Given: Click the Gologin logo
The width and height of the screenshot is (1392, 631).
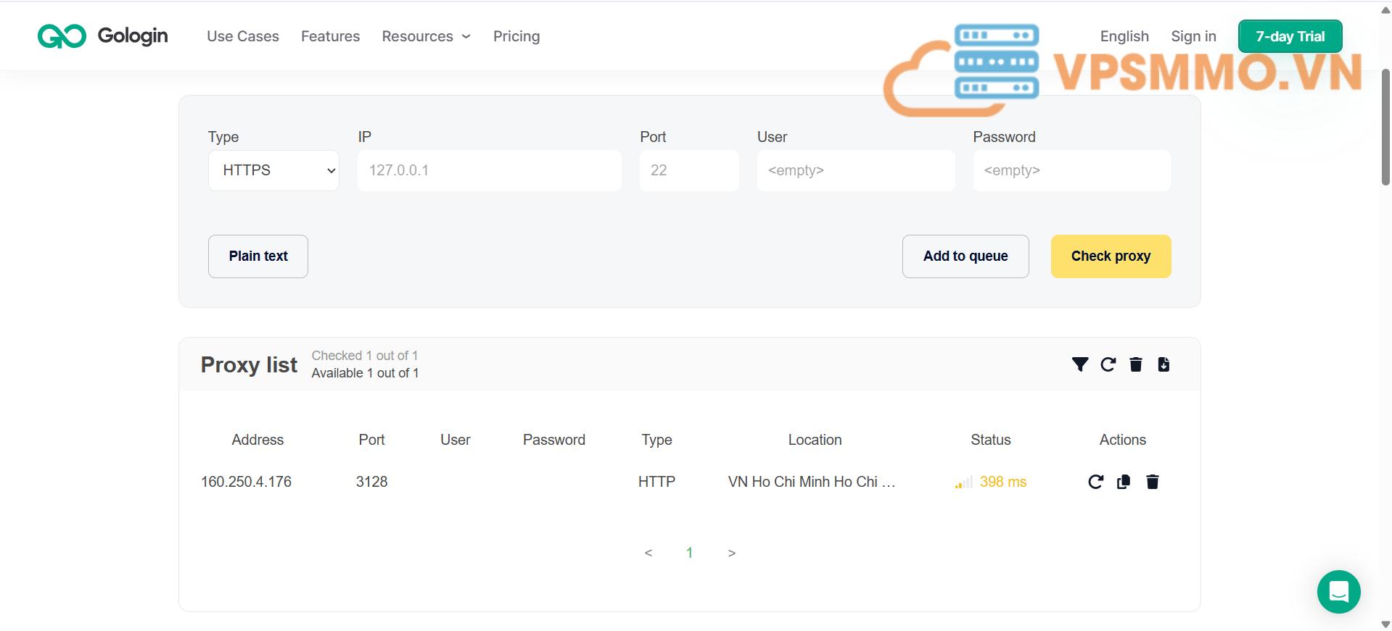Looking at the screenshot, I should [x=103, y=36].
